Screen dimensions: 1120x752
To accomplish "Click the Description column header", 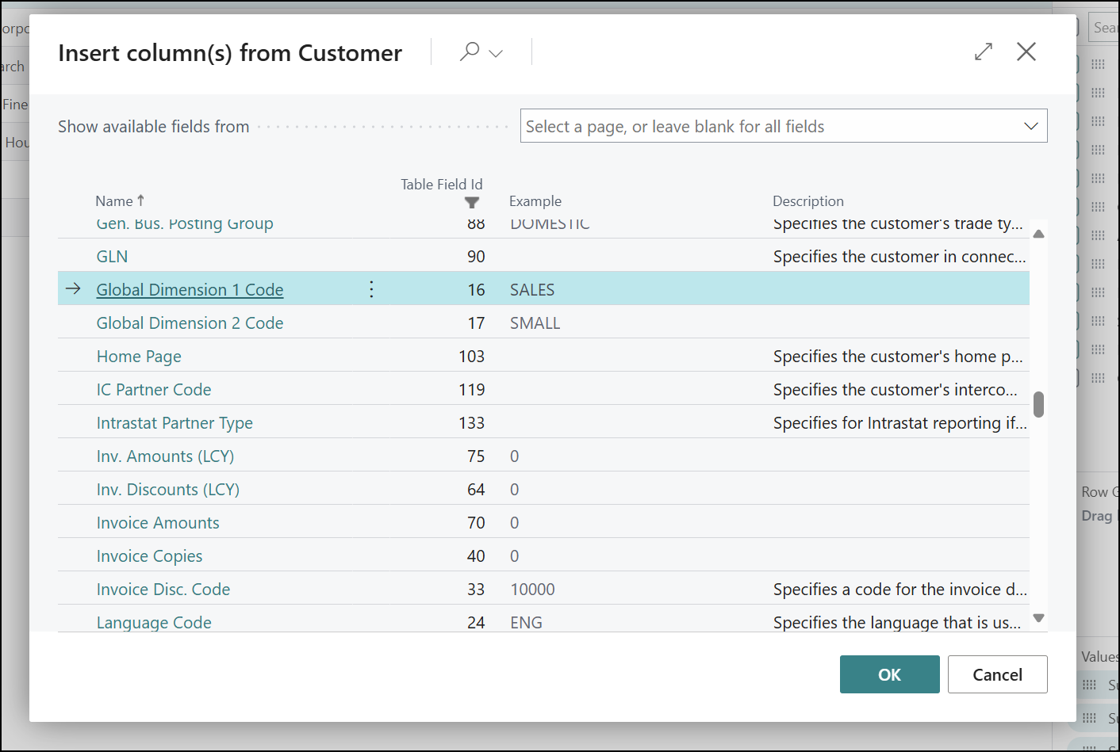I will coord(808,201).
